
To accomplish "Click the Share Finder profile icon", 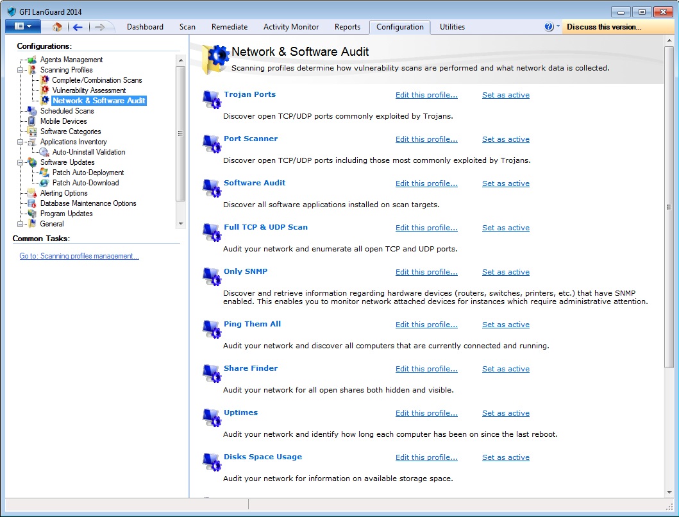I will tap(212, 374).
